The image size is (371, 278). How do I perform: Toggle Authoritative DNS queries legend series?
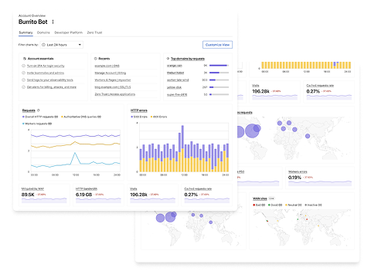[x=81, y=117]
